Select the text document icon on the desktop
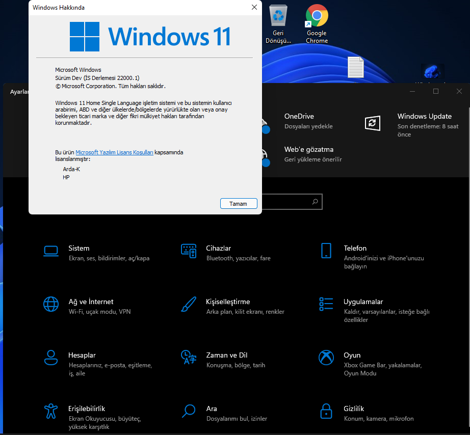470x435 pixels. 356,67
